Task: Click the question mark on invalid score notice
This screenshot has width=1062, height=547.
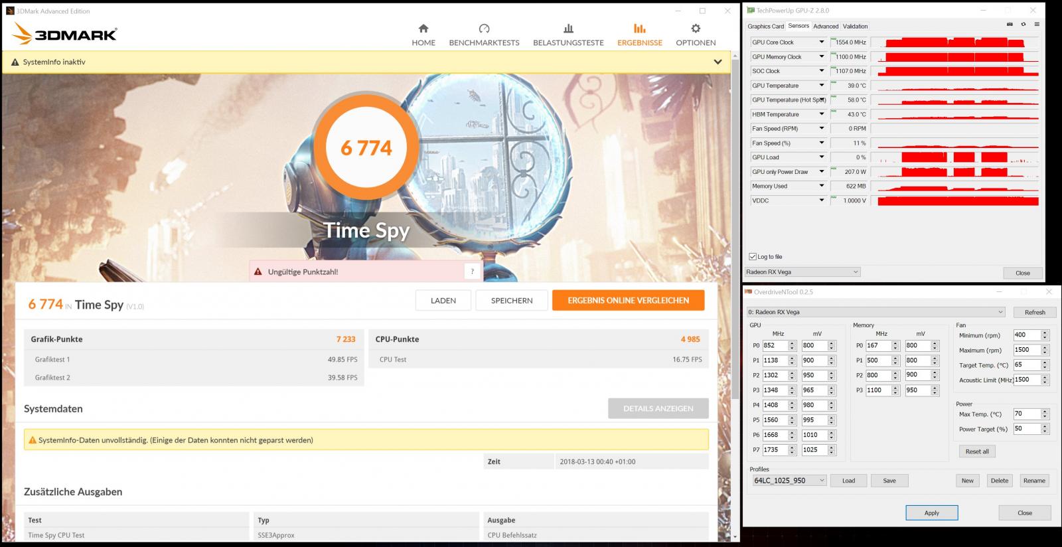Action: point(472,272)
